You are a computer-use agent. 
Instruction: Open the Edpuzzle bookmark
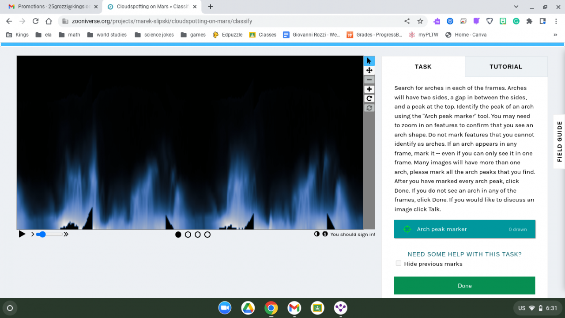tap(228, 34)
